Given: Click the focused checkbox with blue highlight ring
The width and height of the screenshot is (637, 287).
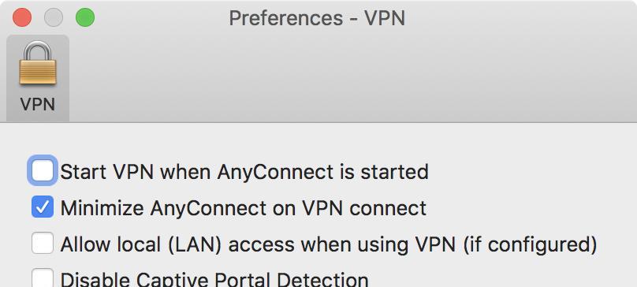Looking at the screenshot, I should pyautogui.click(x=43, y=170).
